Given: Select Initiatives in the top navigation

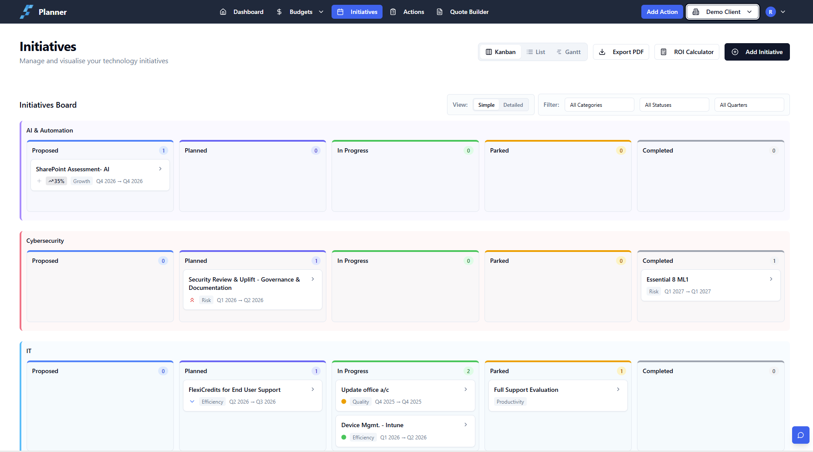Looking at the screenshot, I should point(357,12).
